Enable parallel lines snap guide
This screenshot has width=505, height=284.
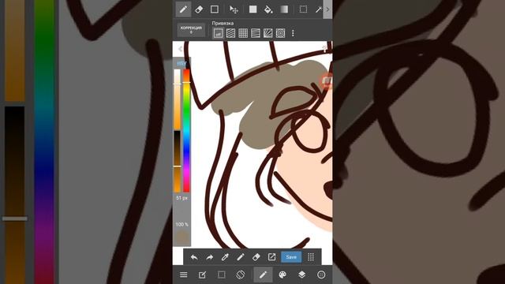(x=230, y=33)
